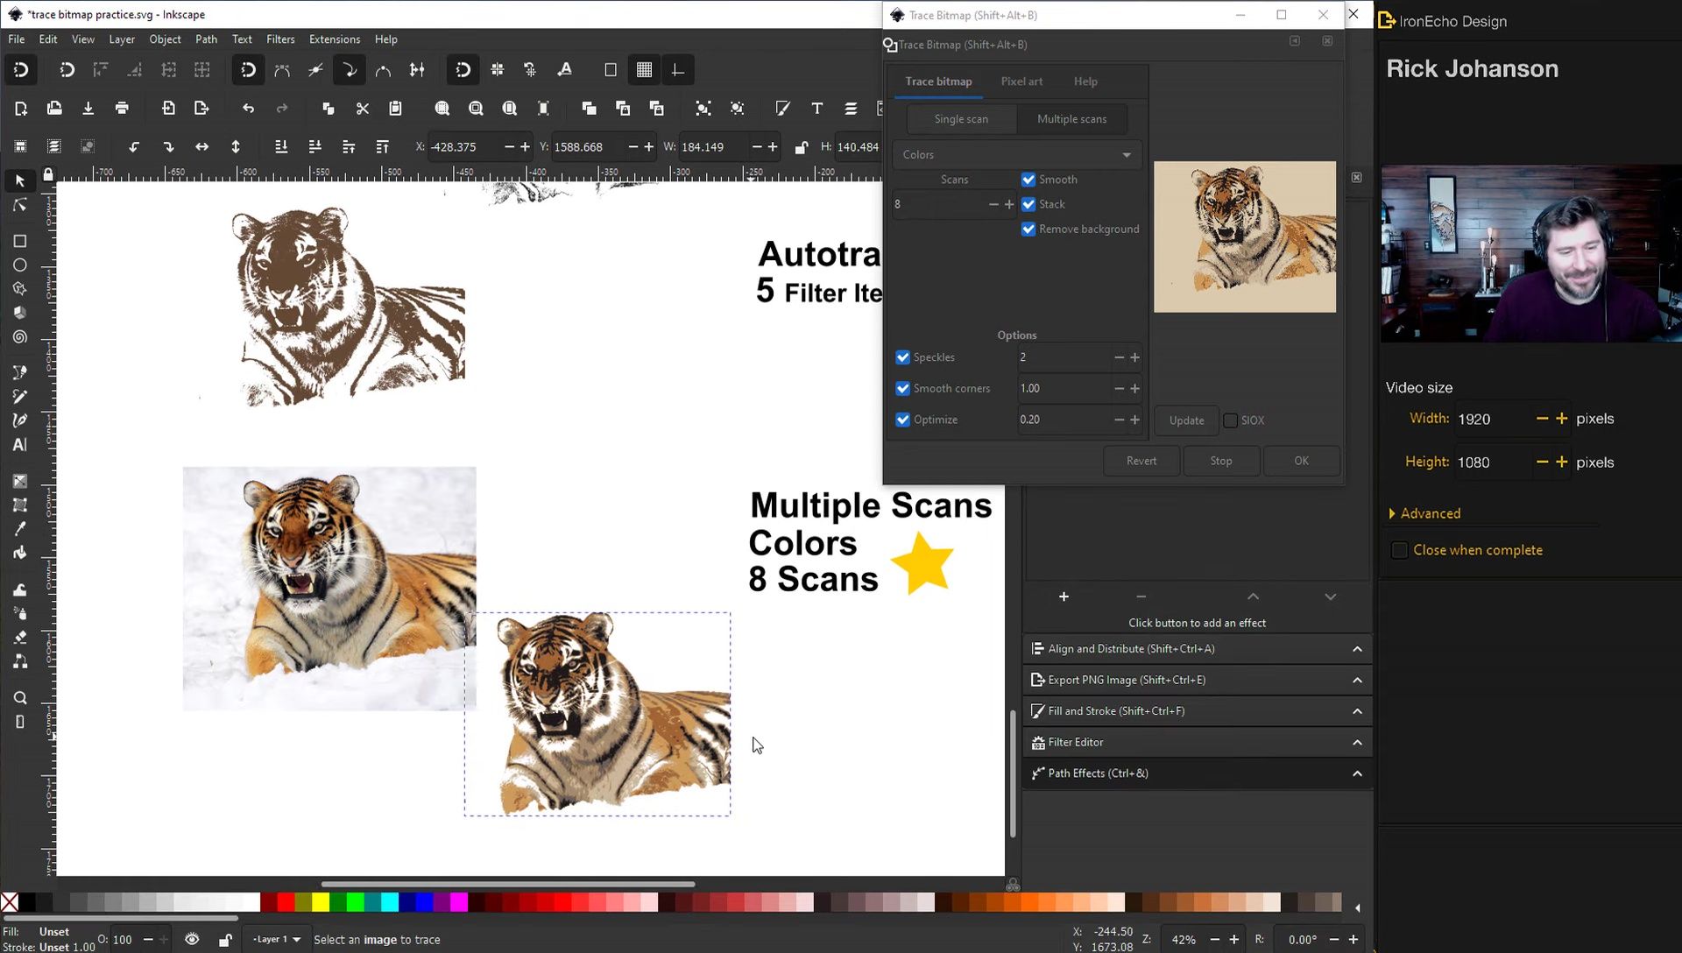This screenshot has height=953, width=1682.
Task: Open palette menu arrow
Action: click(x=1357, y=907)
